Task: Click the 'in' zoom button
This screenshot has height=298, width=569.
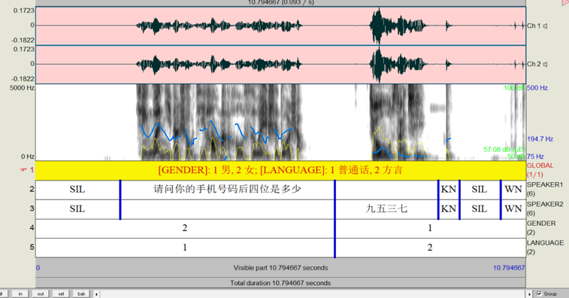Action: pos(20,293)
